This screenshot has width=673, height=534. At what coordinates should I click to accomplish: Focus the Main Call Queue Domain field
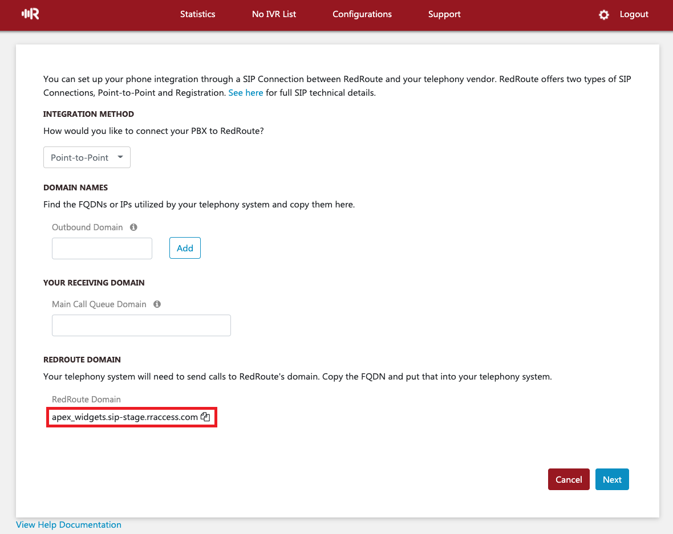pyautogui.click(x=141, y=325)
